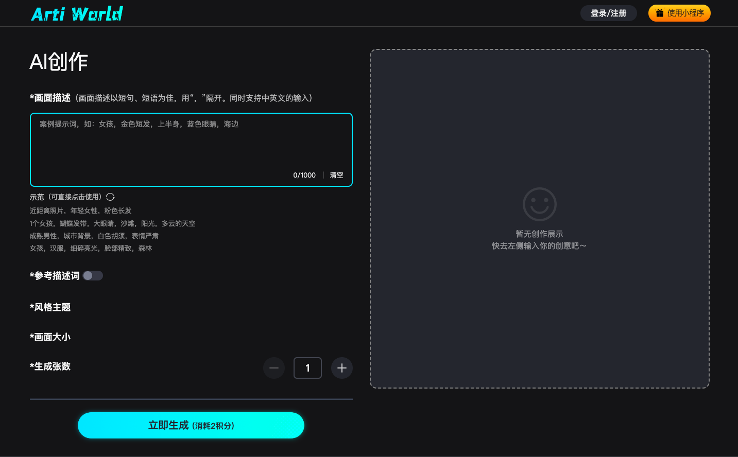Click the gift icon in 使用小程序 button
The height and width of the screenshot is (457, 738).
coord(660,13)
